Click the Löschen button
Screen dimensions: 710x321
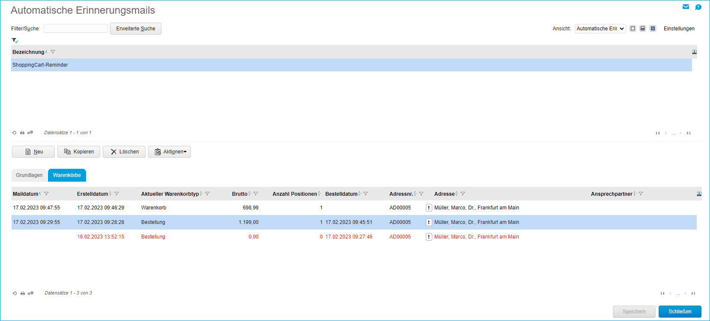[x=124, y=152]
